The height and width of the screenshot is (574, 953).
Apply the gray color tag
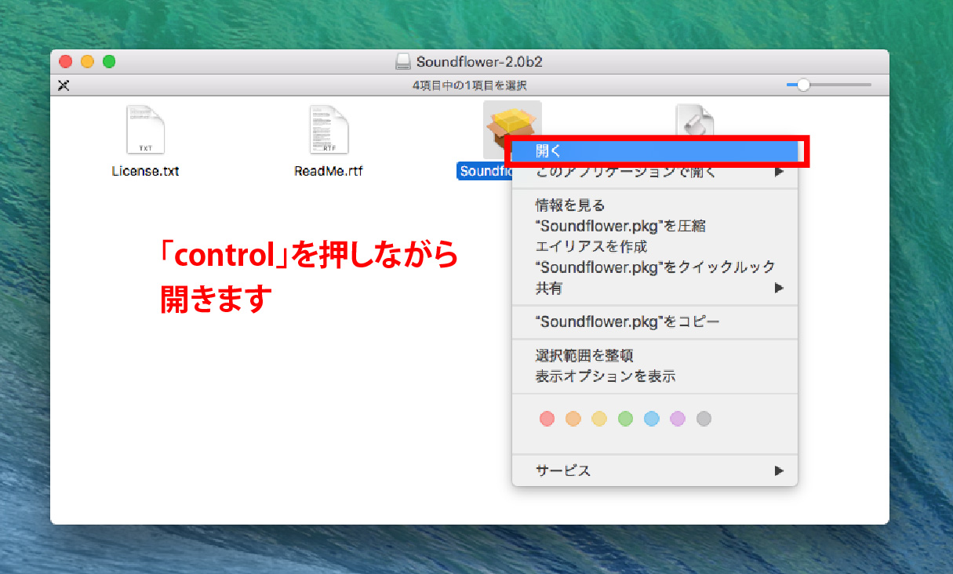coord(704,419)
